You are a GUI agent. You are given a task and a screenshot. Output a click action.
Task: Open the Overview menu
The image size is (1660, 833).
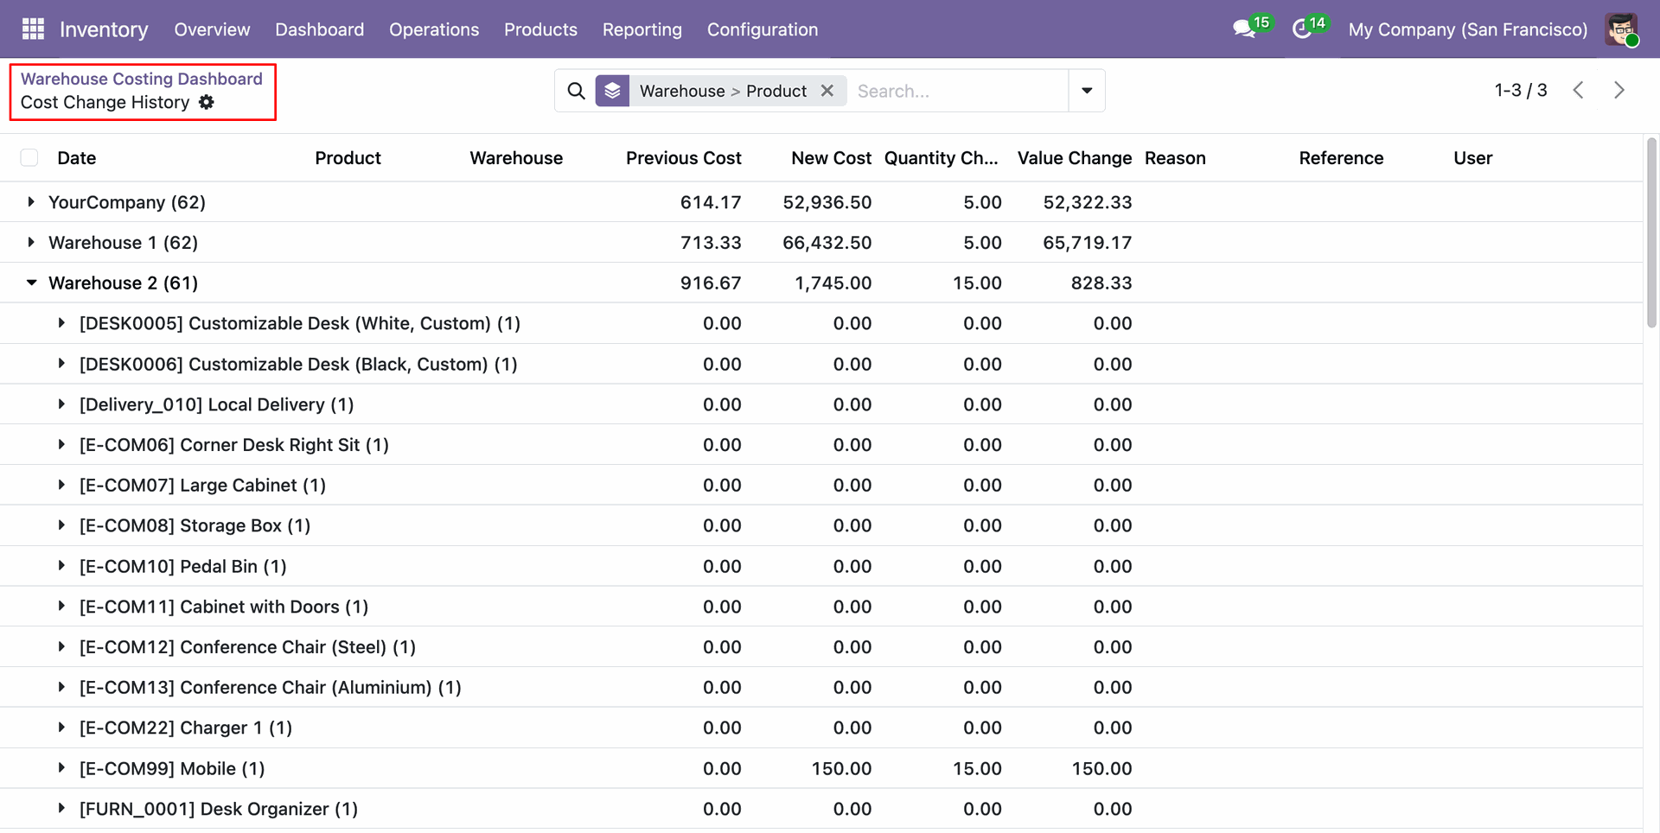(212, 29)
